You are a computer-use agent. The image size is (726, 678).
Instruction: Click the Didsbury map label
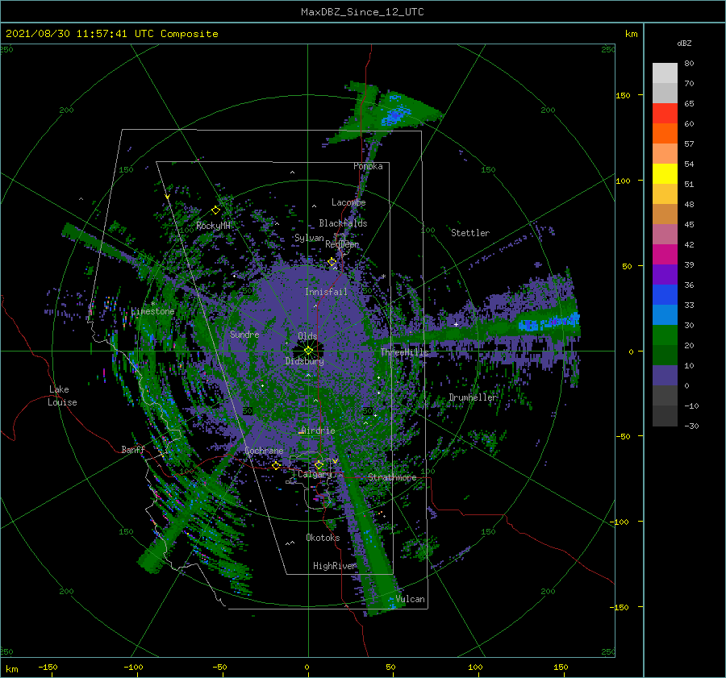click(305, 361)
